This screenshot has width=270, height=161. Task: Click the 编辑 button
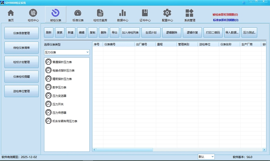(82, 32)
